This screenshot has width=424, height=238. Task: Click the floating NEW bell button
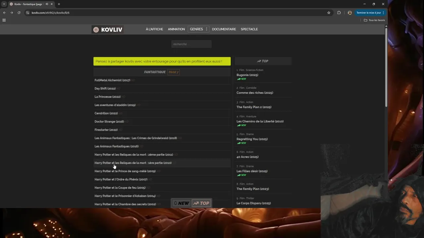point(181,203)
